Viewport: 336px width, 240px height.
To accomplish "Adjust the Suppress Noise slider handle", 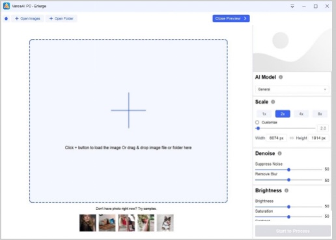I will pyautogui.click(x=288, y=170).
